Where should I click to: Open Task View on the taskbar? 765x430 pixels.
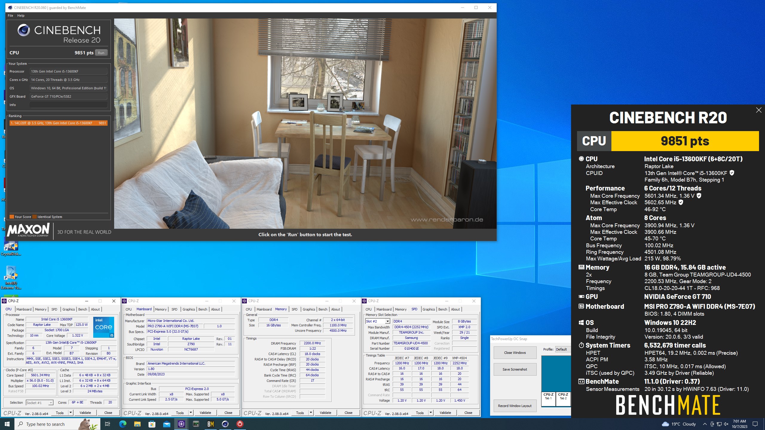click(108, 424)
